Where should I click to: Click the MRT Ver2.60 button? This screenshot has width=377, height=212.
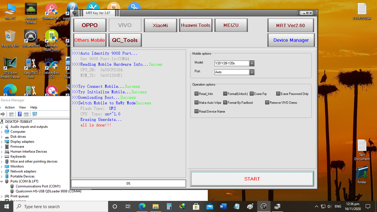pos(291,25)
